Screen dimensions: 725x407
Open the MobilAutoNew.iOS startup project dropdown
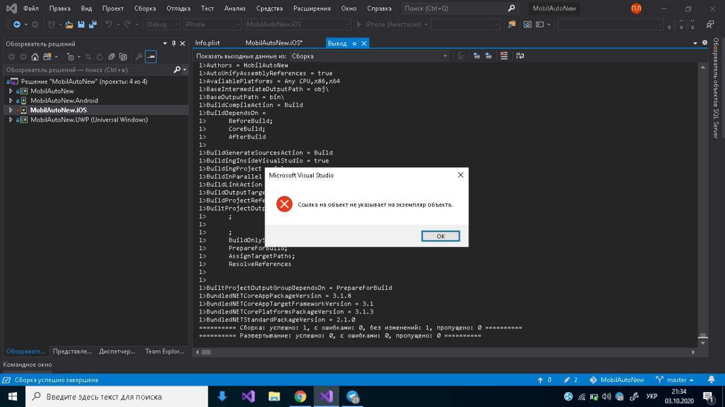(x=298, y=24)
